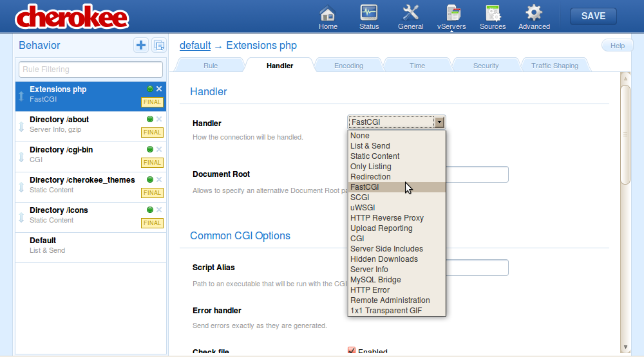Image resolution: width=644 pixels, height=357 pixels.
Task: Choose None from handler list
Action: point(397,136)
